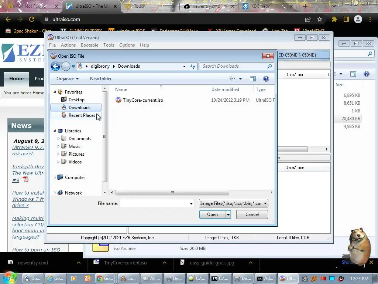The width and height of the screenshot is (378, 284).
Task: Expand the Documents library
Action: 58,139
